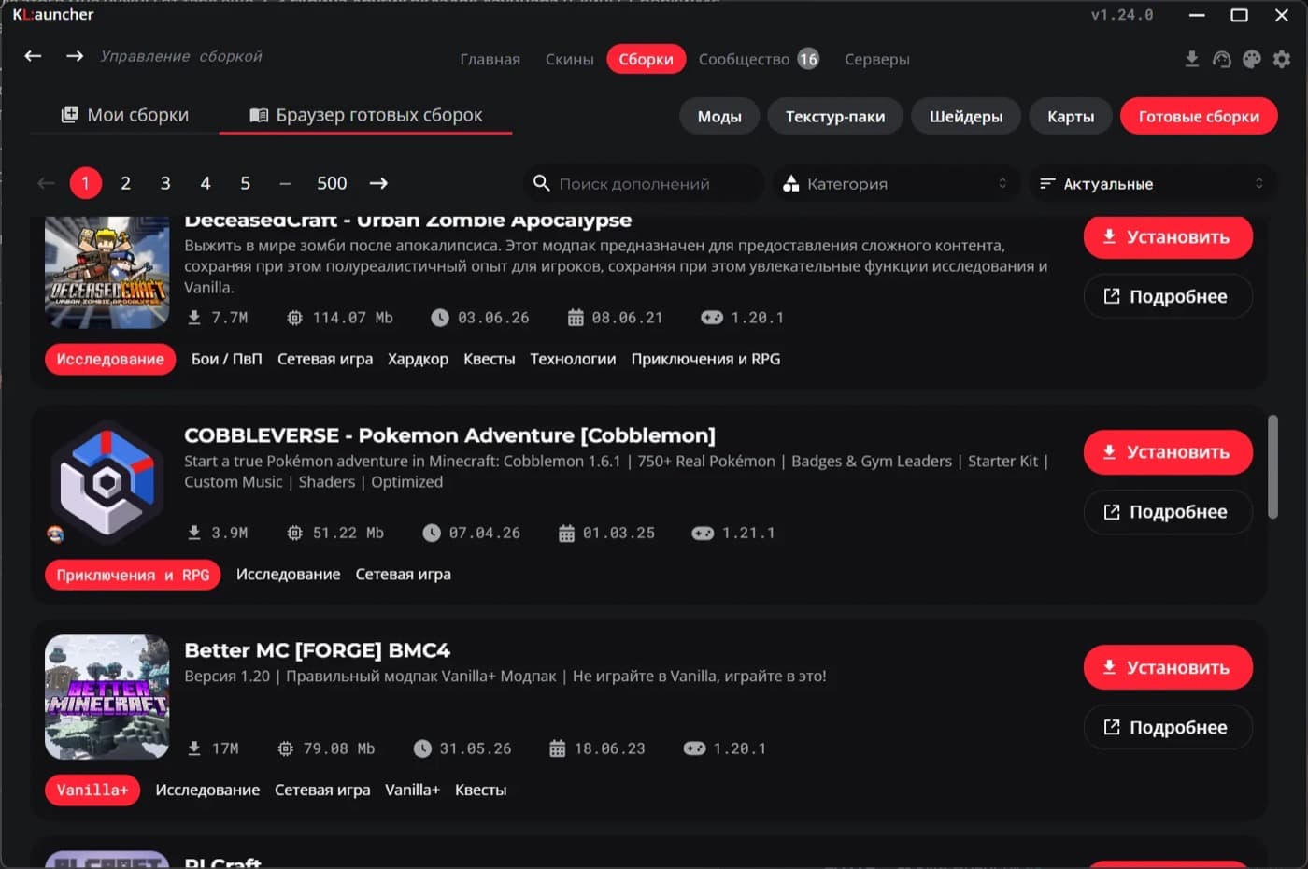Click the Поиск дополнений search field
This screenshot has width=1308, height=869.
pyautogui.click(x=645, y=183)
